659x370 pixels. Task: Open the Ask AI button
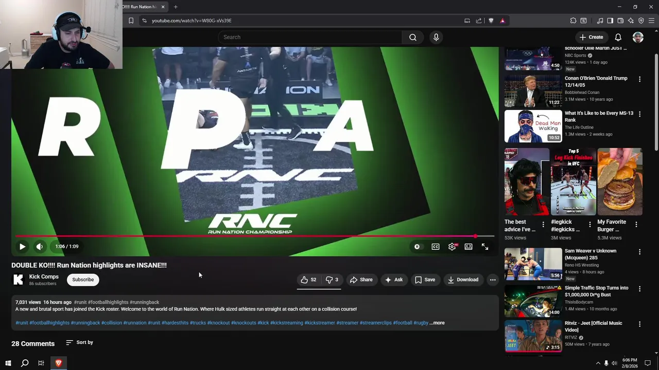coord(394,280)
